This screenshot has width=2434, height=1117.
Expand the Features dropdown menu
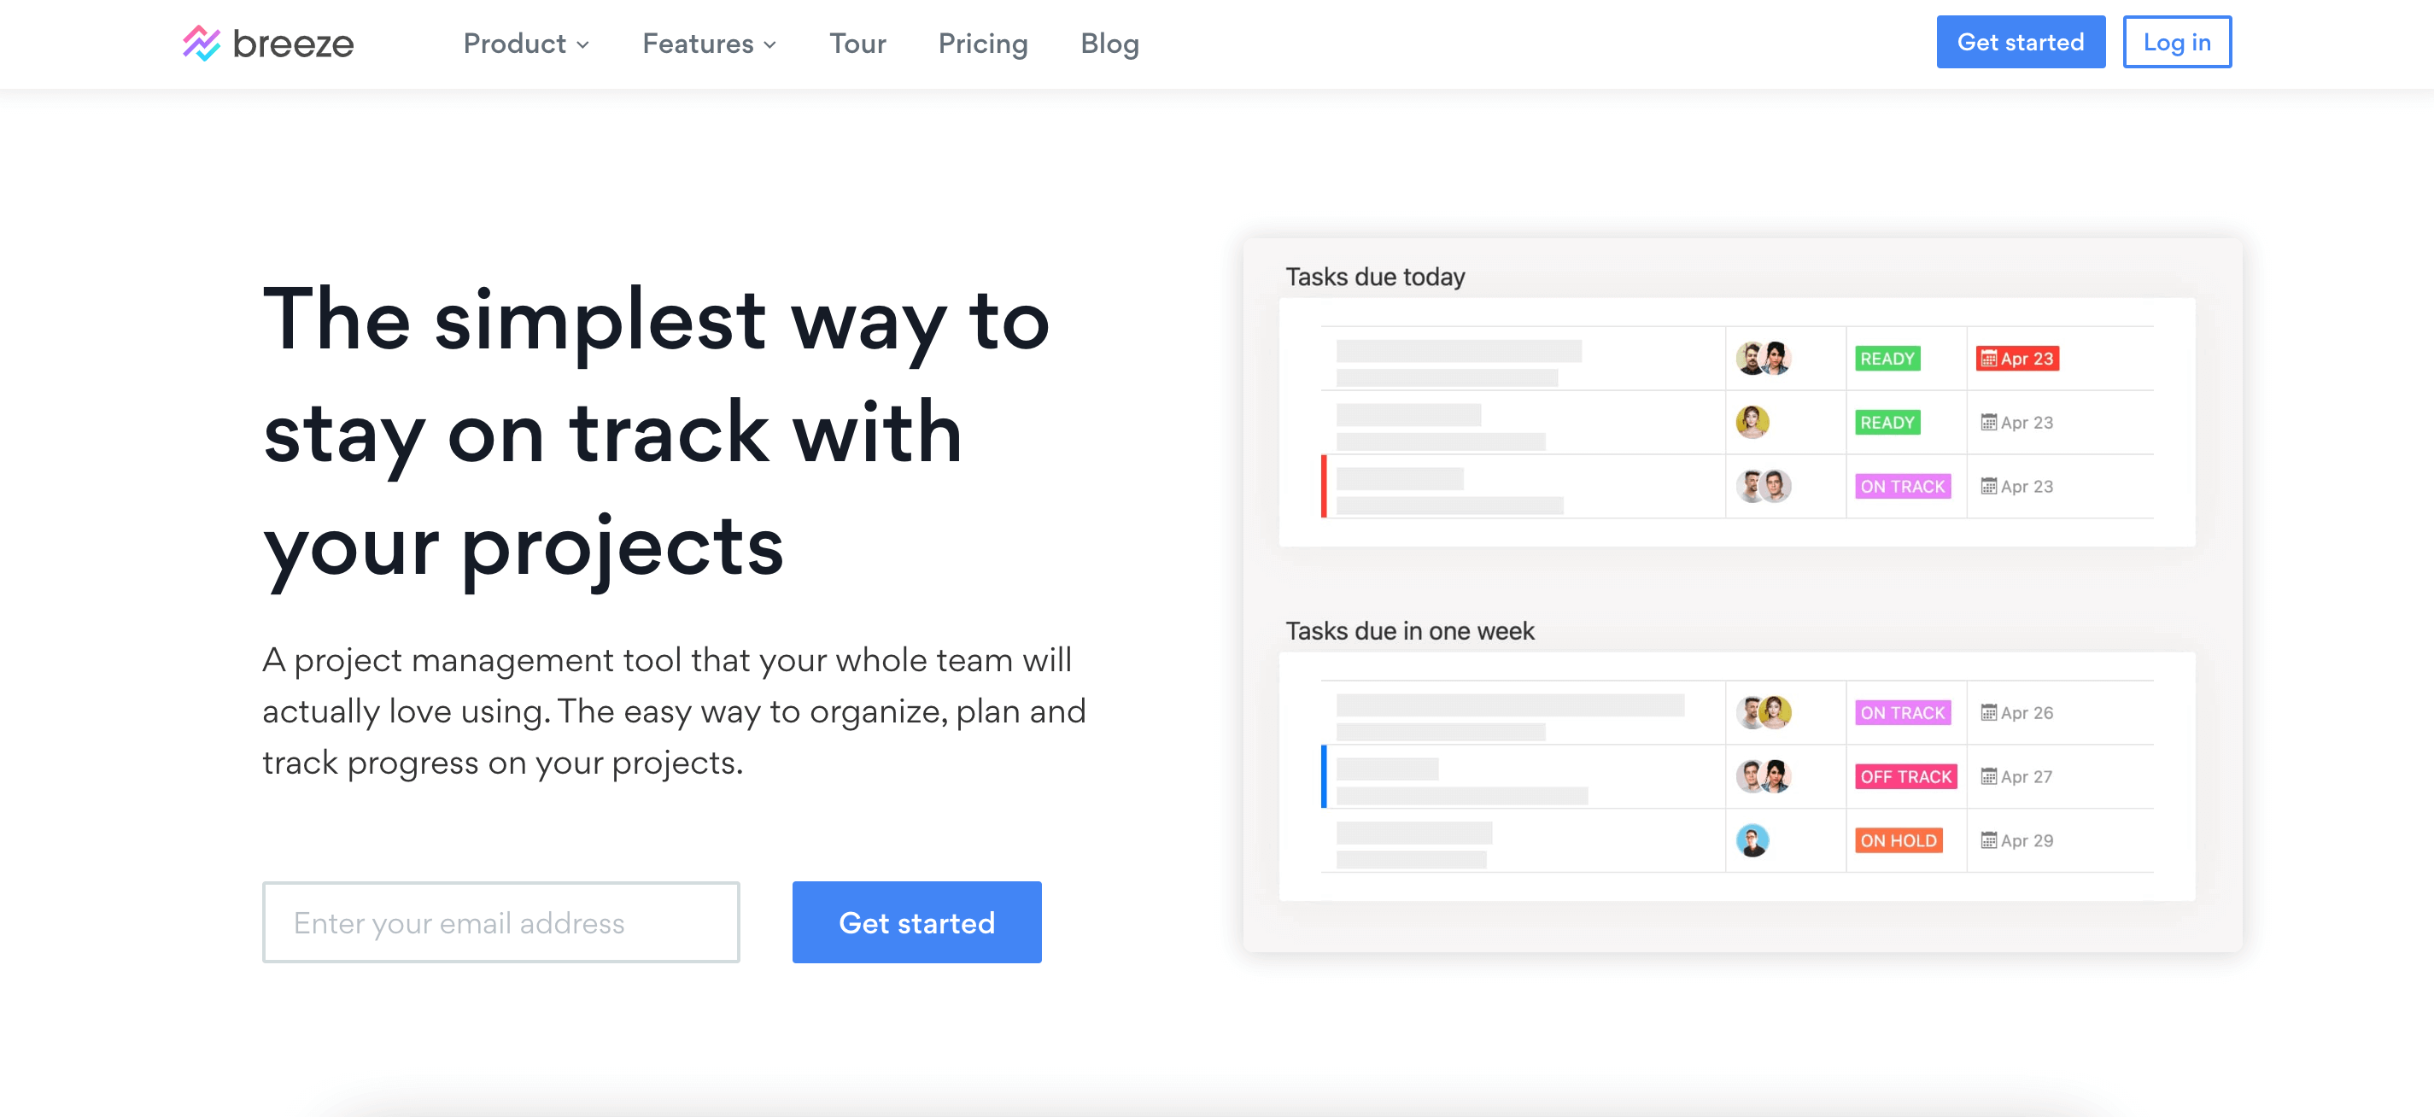click(x=706, y=44)
